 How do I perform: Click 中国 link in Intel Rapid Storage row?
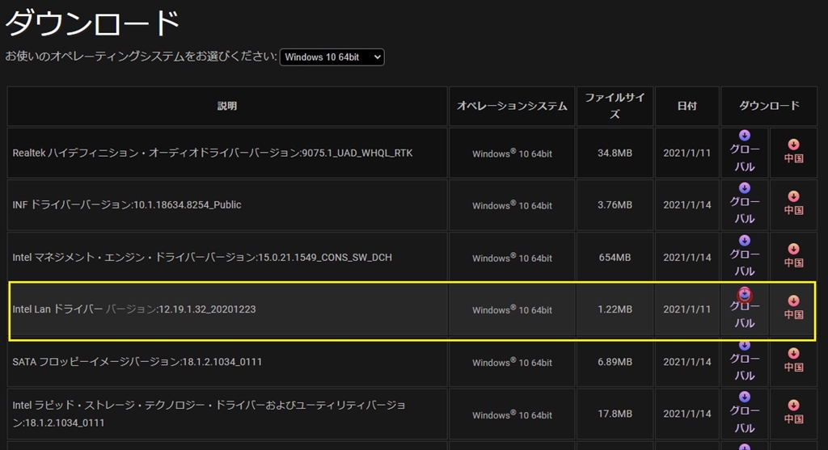(x=794, y=418)
